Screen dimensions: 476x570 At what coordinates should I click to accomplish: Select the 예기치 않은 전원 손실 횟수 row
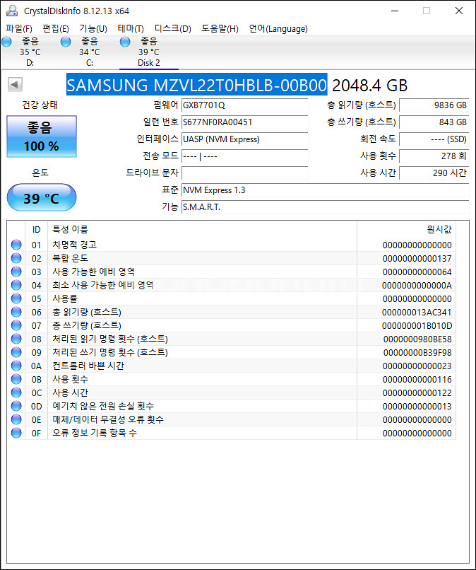point(231,406)
